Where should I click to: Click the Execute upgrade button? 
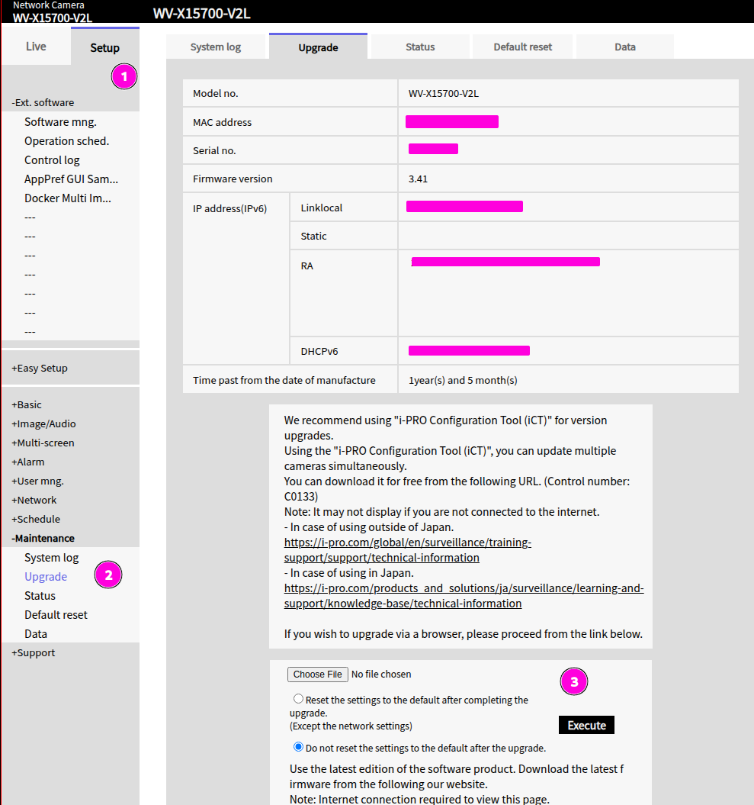(x=586, y=725)
